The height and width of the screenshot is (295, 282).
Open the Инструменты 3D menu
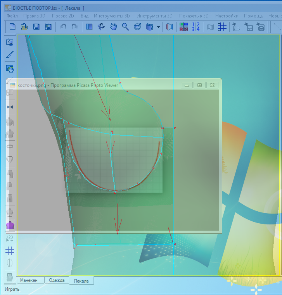coord(112,16)
